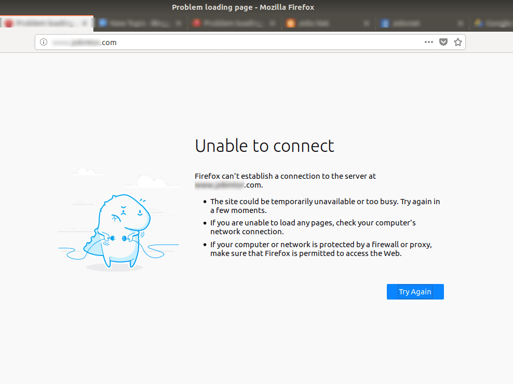The width and height of the screenshot is (513, 384).
Task: Close the active Problem loading tab
Action: [85, 23]
